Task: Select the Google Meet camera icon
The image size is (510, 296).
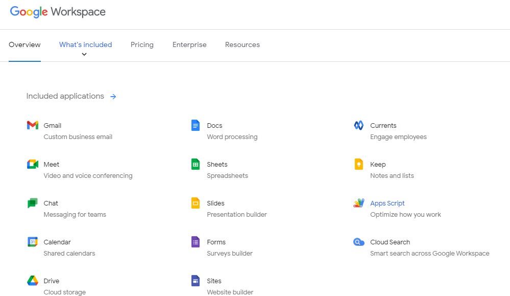Action: (x=33, y=164)
